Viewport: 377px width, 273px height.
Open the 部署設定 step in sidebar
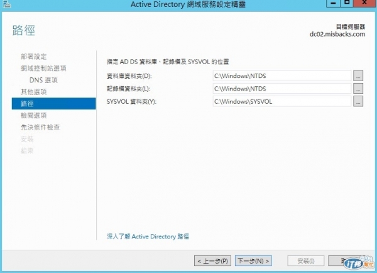(x=34, y=57)
